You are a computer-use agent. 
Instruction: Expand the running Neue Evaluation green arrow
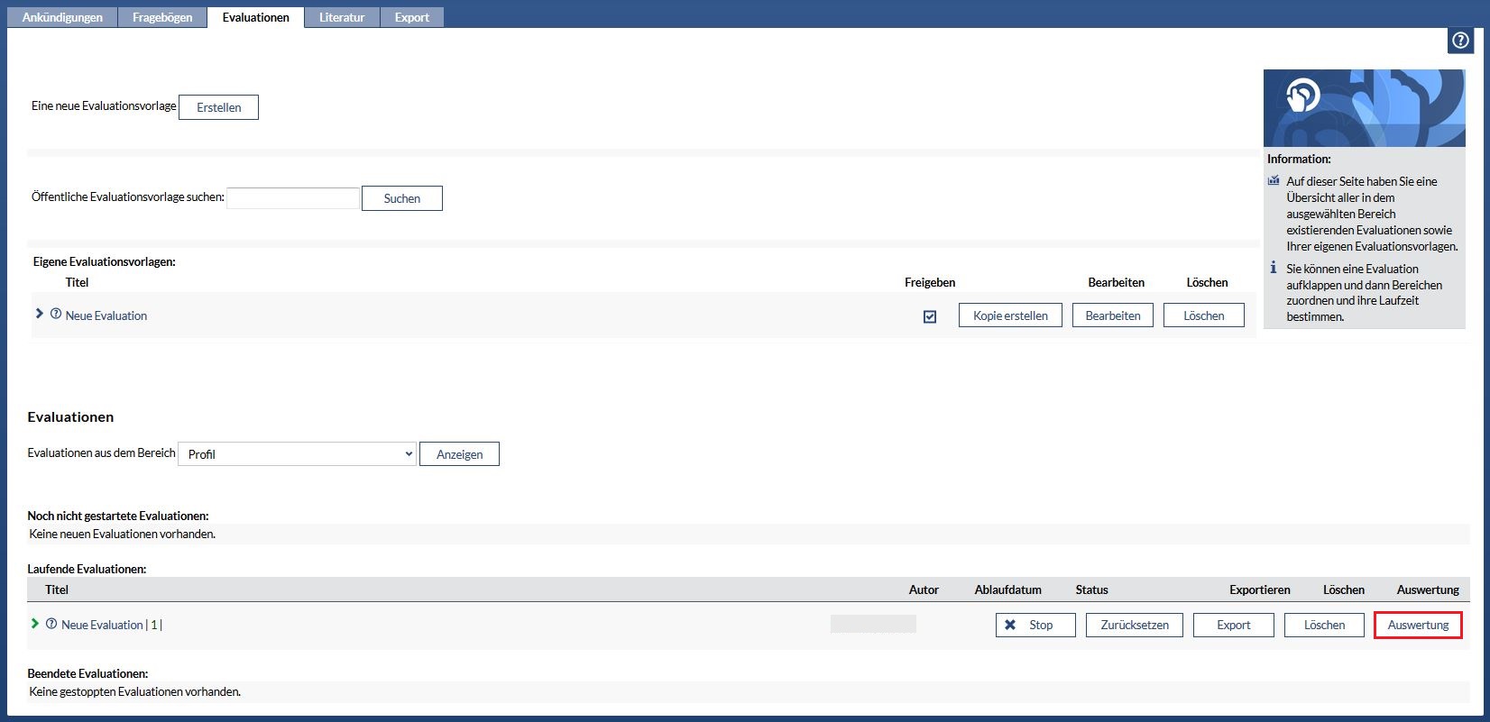click(35, 624)
